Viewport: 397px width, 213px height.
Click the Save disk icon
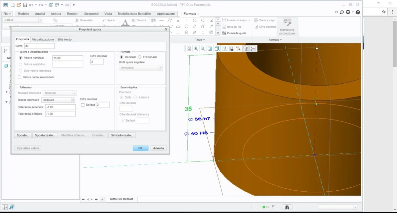pos(25,5)
